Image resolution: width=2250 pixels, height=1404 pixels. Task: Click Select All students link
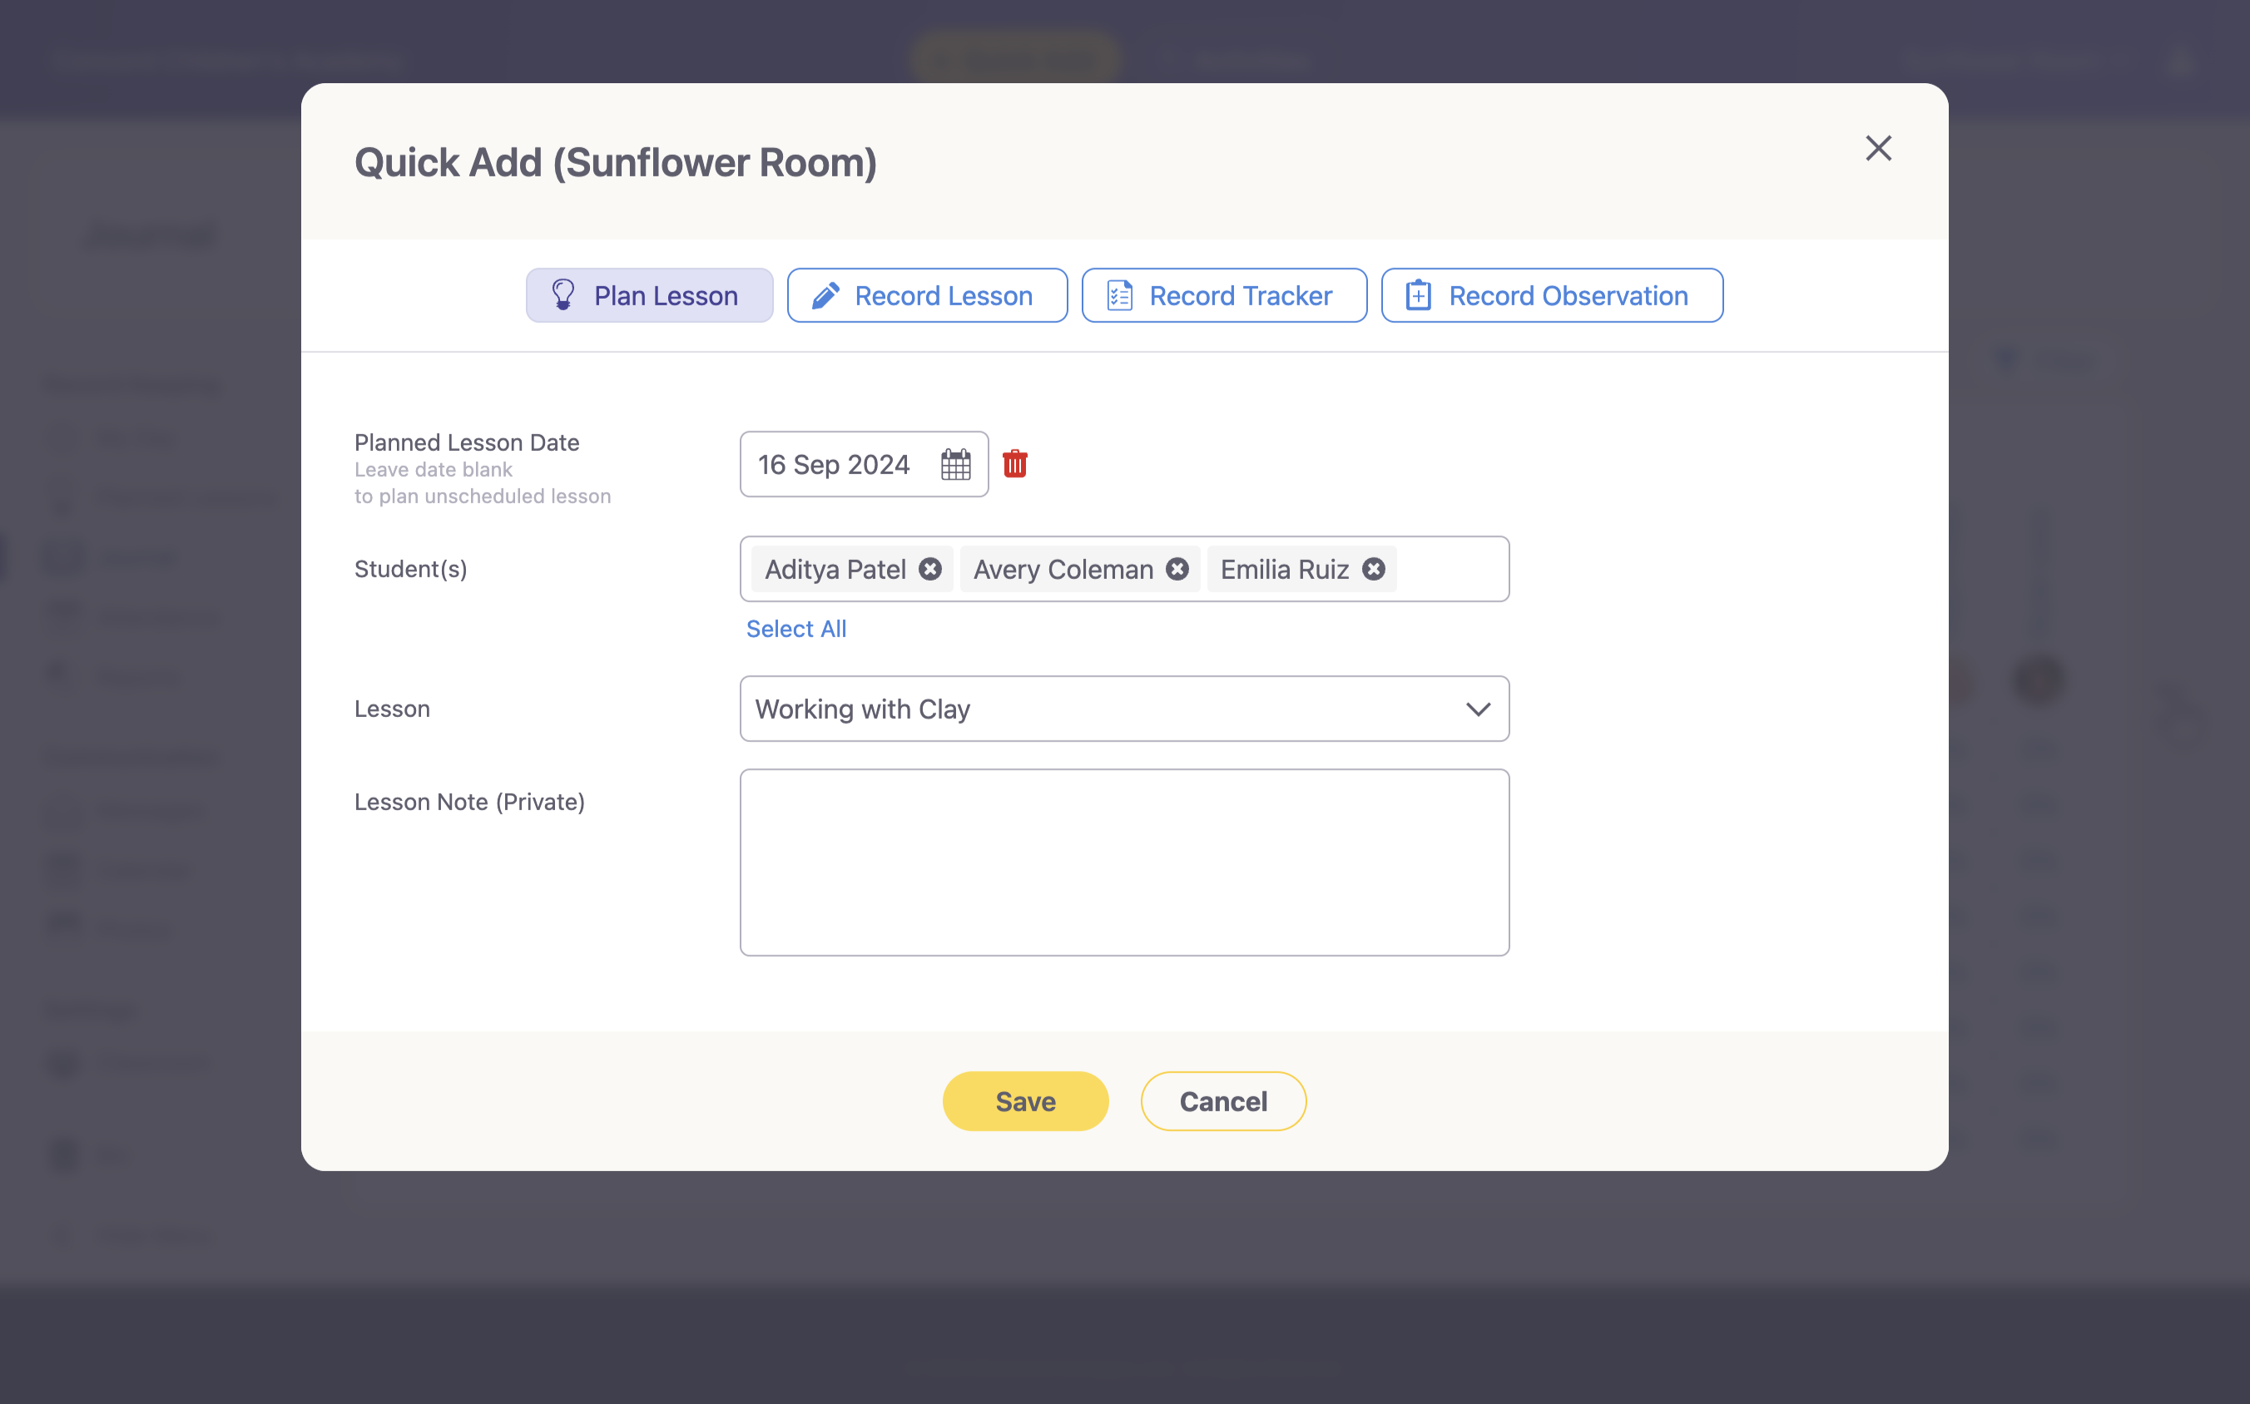(x=796, y=629)
